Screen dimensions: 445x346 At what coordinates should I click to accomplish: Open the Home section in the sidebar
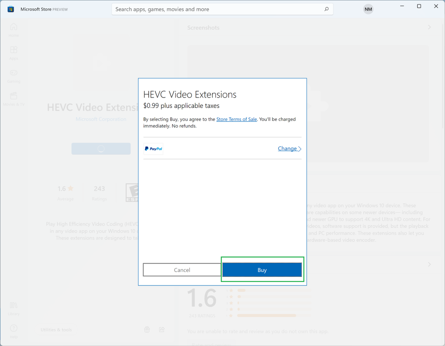point(13,30)
